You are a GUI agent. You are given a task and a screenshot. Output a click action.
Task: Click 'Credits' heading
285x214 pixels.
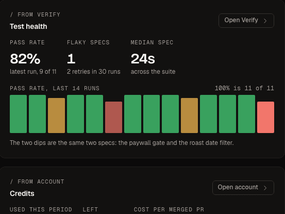tap(22, 194)
